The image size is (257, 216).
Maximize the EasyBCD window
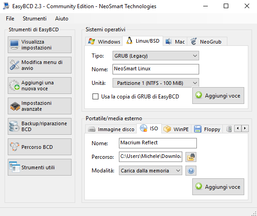(226, 6)
